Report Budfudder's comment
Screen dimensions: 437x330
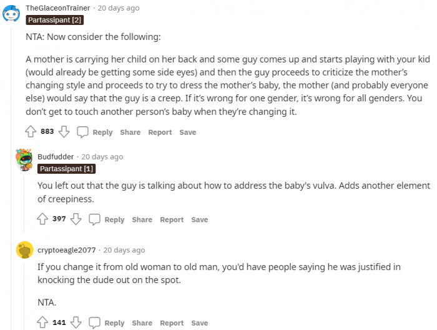click(x=172, y=219)
